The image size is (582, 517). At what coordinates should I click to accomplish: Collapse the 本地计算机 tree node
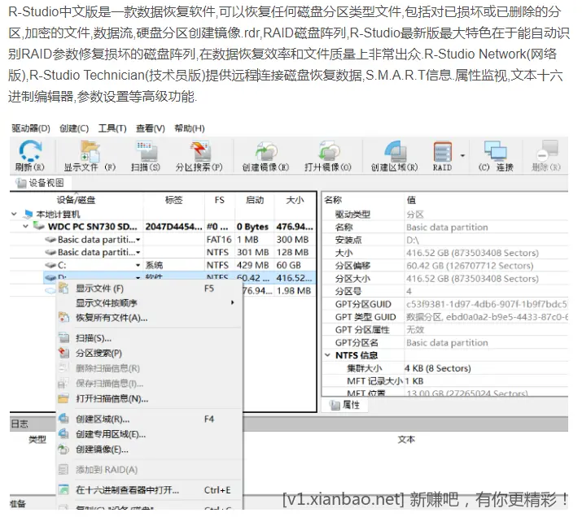[14, 214]
